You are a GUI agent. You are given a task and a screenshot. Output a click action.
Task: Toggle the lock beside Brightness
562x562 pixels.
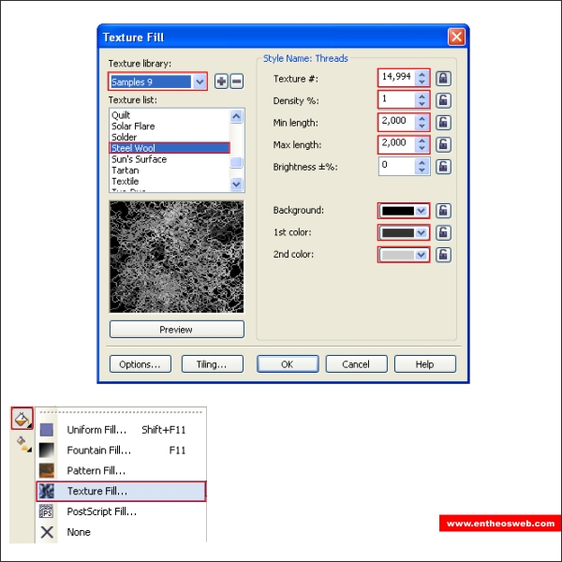point(444,167)
